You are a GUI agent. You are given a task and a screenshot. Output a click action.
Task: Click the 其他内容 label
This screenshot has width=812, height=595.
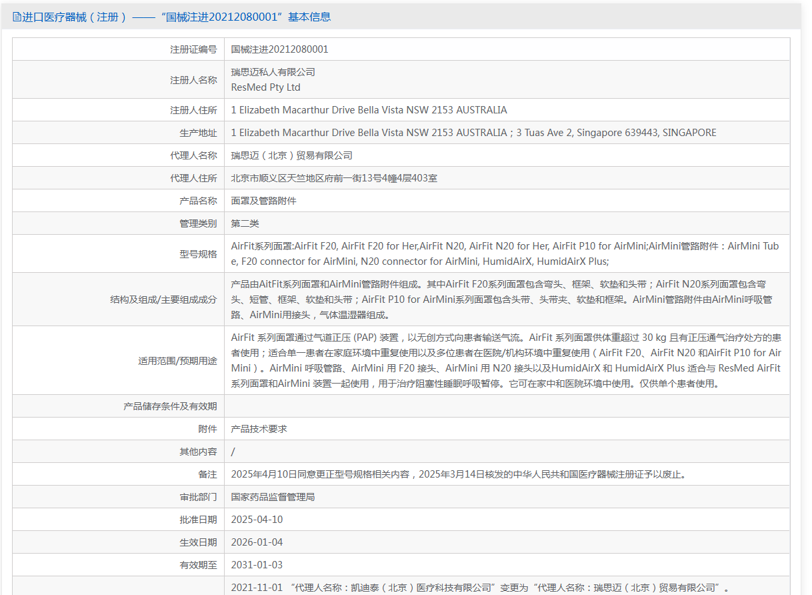tap(198, 452)
